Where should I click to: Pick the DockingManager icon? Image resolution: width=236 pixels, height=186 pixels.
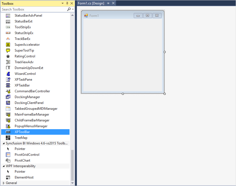8,97
